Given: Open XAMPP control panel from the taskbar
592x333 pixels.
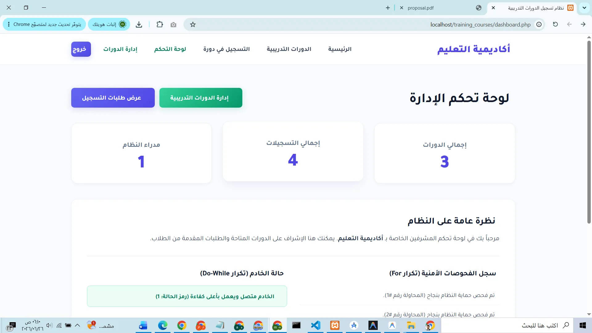Looking at the screenshot, I should [335, 325].
